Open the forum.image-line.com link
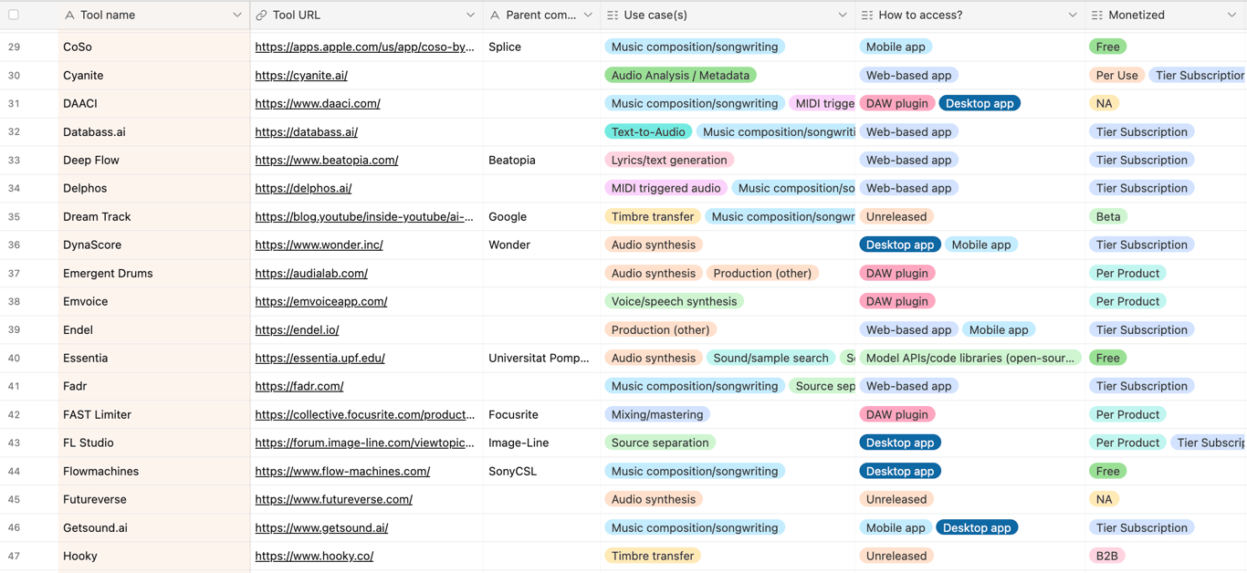Image resolution: width=1247 pixels, height=573 pixels. [x=364, y=443]
